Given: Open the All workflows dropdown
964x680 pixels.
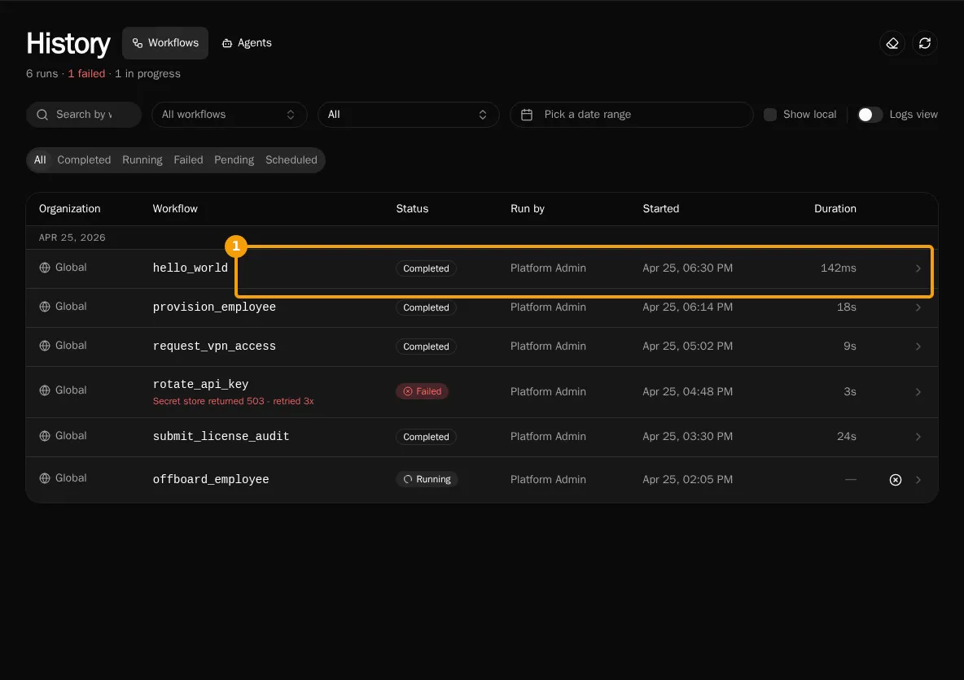Looking at the screenshot, I should click(x=229, y=115).
